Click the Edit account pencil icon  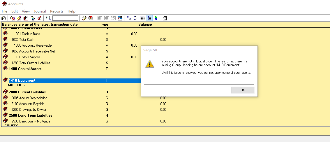click(x=19, y=18)
